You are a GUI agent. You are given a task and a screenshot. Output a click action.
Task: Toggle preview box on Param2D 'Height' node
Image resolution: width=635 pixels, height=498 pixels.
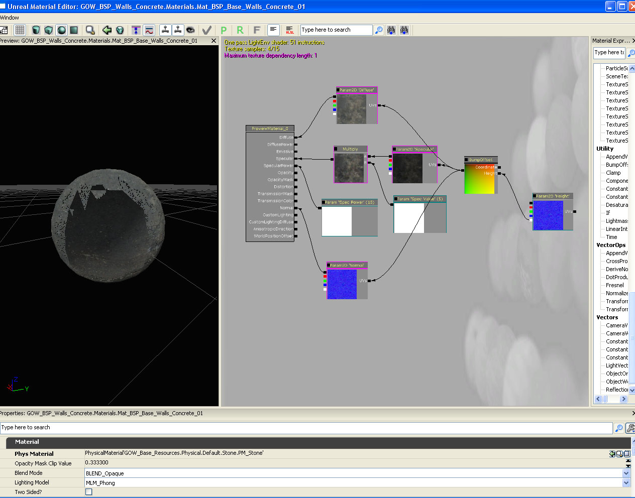[x=535, y=196]
